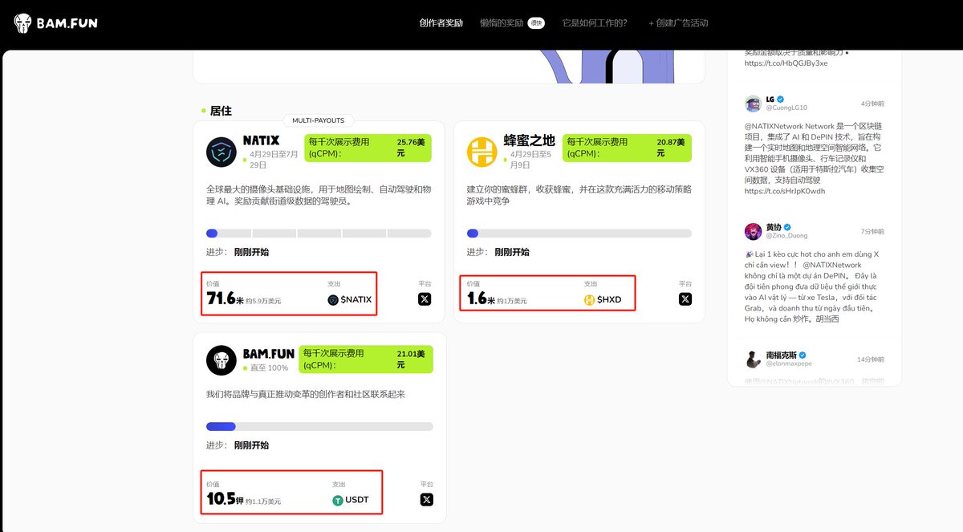Click the X platform icon on 蜂蜜之地 card

pyautogui.click(x=685, y=299)
